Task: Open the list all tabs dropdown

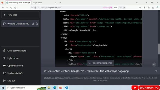Action: tap(137, 2)
